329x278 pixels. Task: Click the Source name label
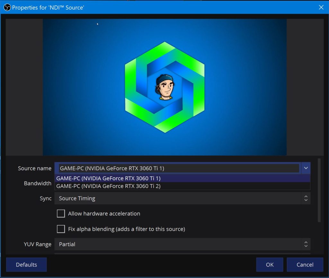(34, 168)
